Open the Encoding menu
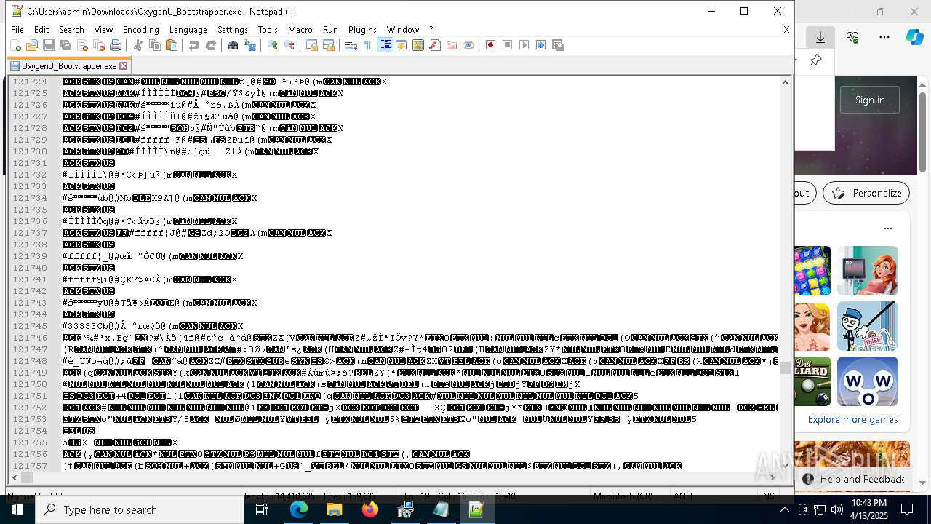931x524 pixels. (141, 30)
